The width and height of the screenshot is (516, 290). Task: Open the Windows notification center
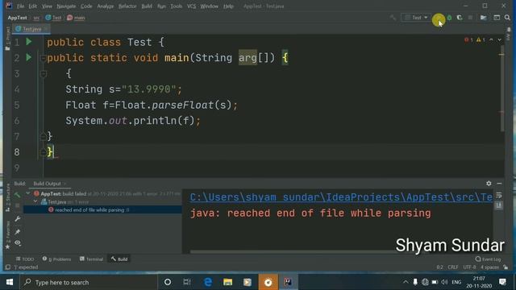click(502, 282)
